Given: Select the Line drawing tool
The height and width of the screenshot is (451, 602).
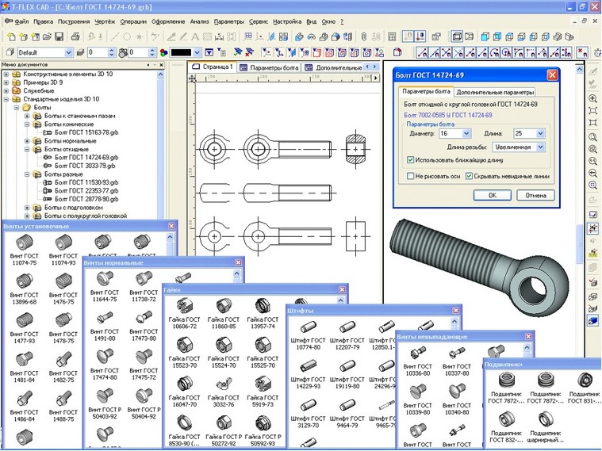Looking at the screenshot, I should pos(114,36).
